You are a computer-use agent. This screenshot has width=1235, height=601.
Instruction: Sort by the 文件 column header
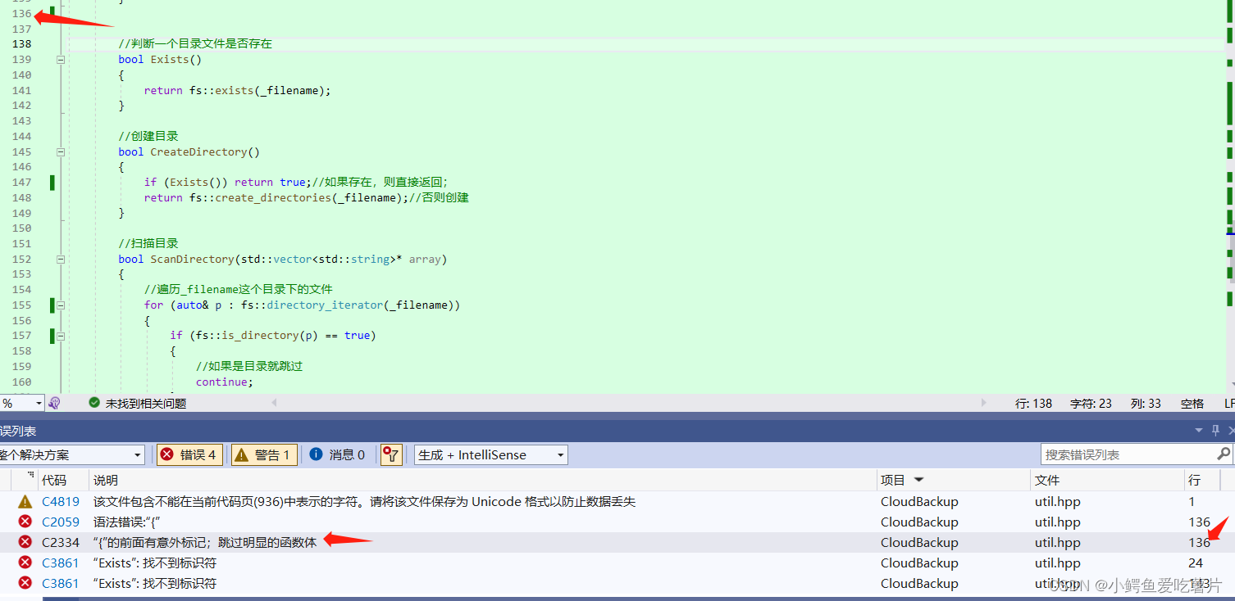click(1047, 480)
